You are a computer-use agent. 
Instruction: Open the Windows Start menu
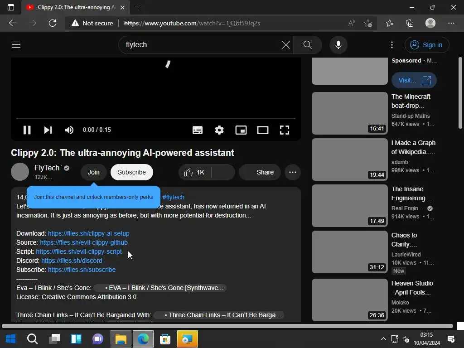tap(11, 339)
